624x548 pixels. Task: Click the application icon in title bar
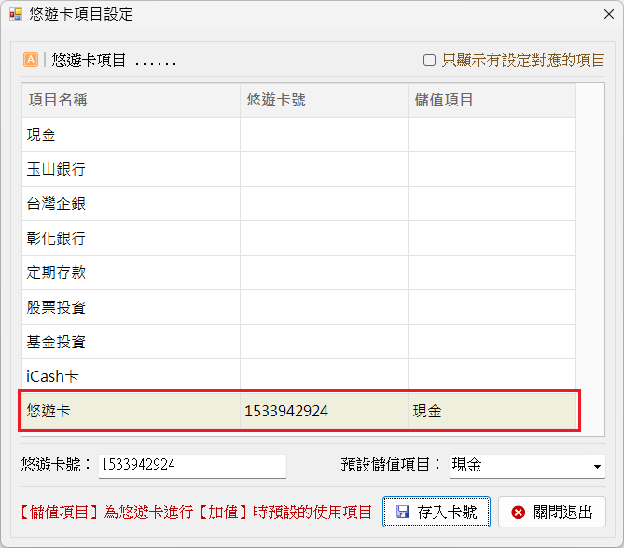coord(16,15)
